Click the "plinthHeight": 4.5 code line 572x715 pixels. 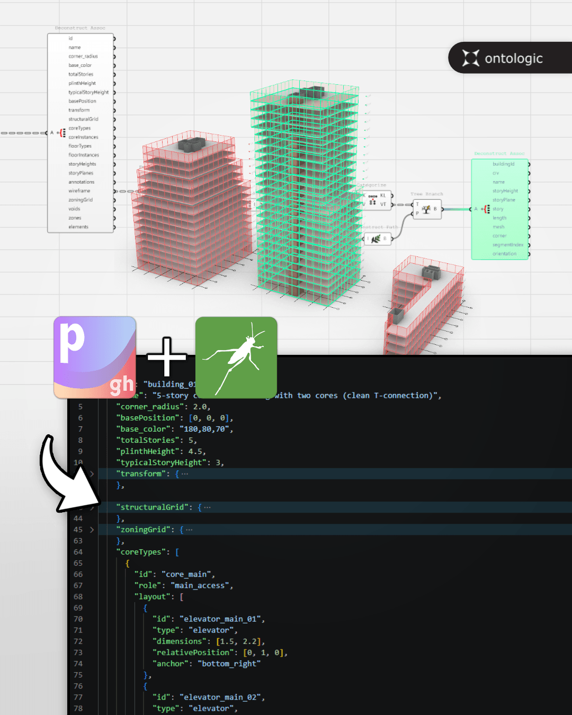coord(161,451)
